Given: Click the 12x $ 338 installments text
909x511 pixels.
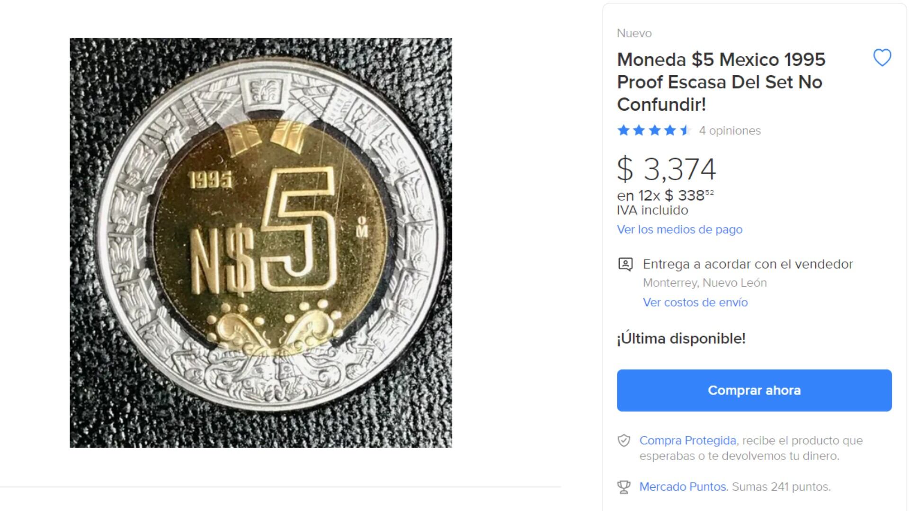Looking at the screenshot, I should (665, 195).
